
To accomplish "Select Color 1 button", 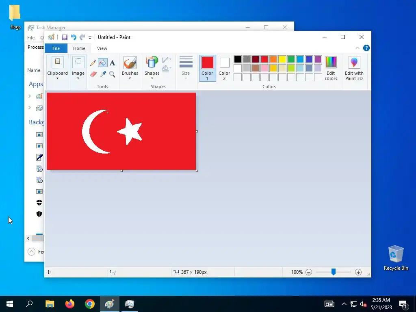I will [x=207, y=68].
